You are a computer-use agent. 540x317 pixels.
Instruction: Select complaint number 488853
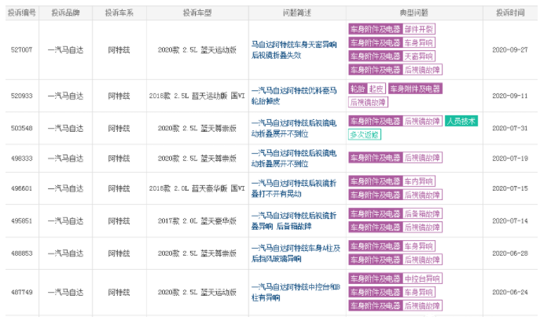pyautogui.click(x=22, y=253)
